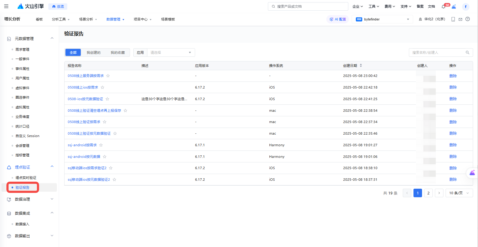
Task: Star the 0508-ios按元数据验证 report
Action: pos(107,99)
